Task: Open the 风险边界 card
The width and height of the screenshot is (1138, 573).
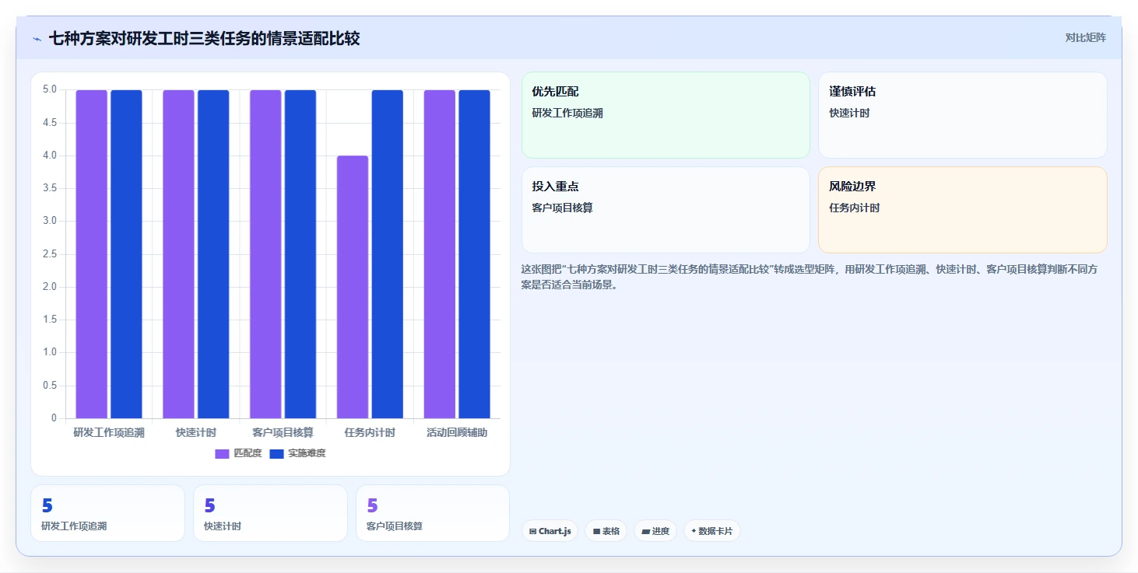Action: point(962,210)
